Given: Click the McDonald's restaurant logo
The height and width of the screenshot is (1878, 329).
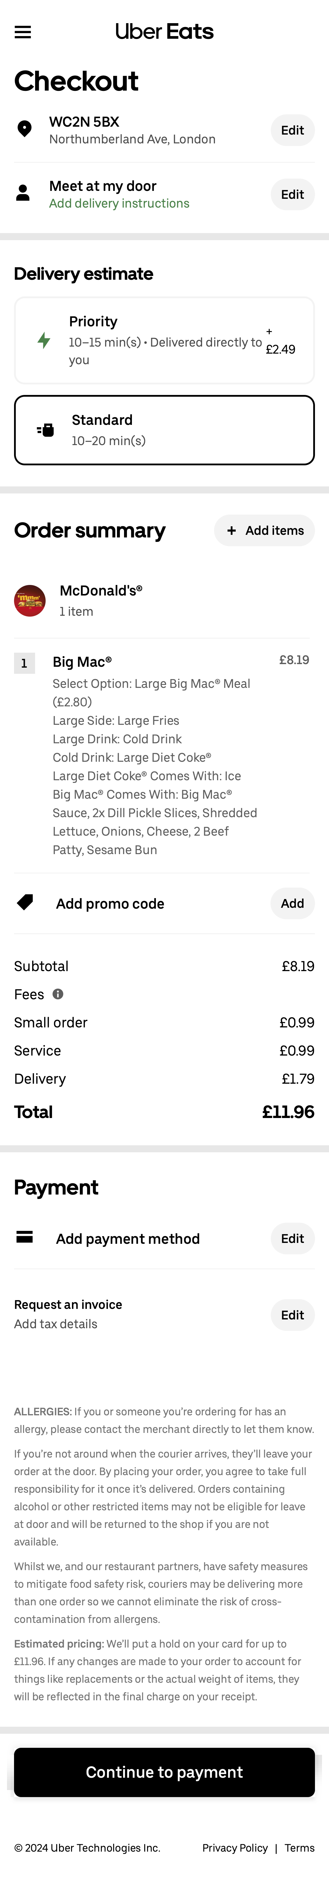Looking at the screenshot, I should point(30,601).
